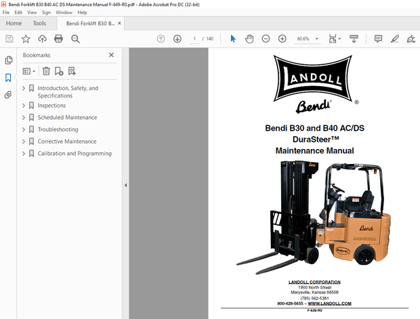Open the Sign menu

click(46, 12)
